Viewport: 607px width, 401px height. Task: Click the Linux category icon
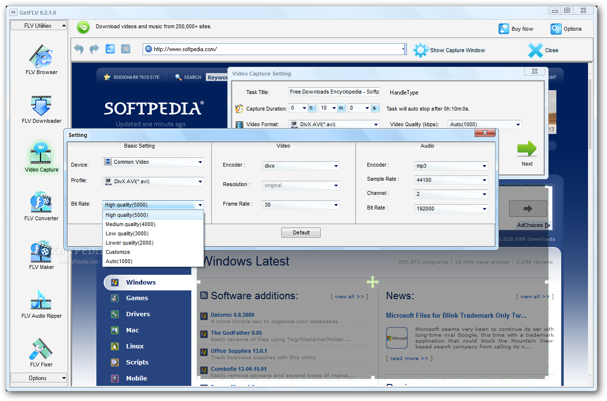[115, 346]
